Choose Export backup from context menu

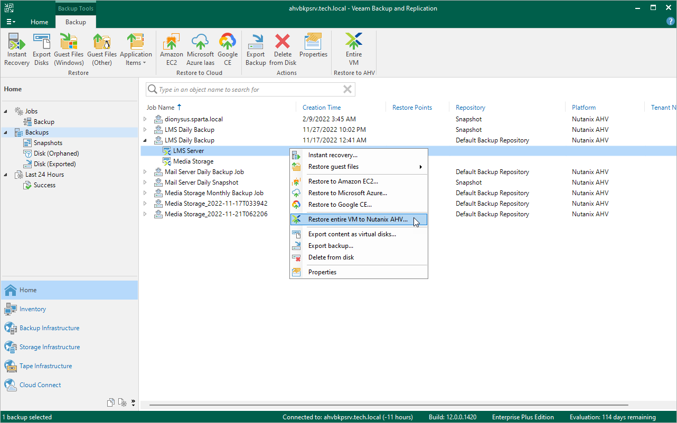[x=359, y=246]
